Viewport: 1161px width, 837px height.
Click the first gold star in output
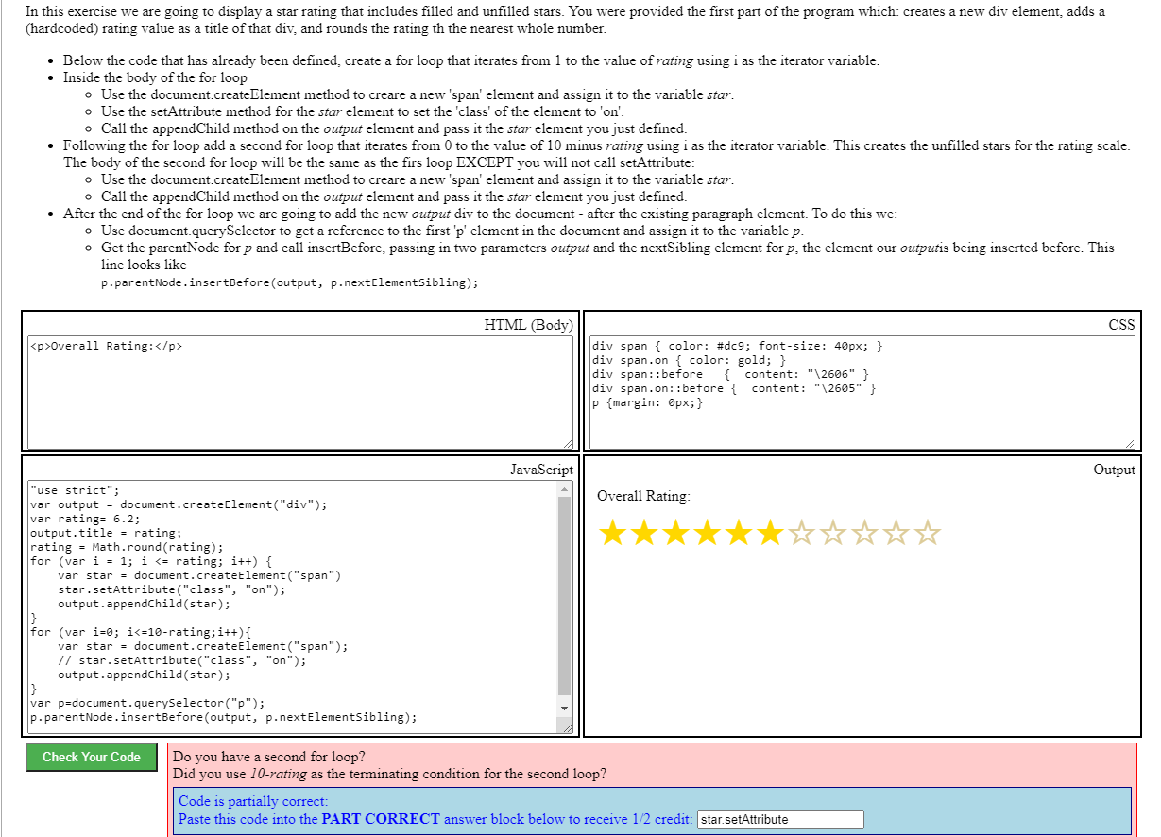click(613, 533)
